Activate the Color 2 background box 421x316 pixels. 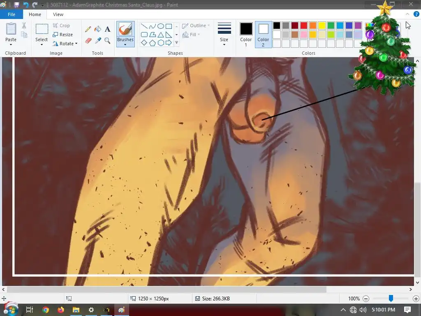click(263, 34)
